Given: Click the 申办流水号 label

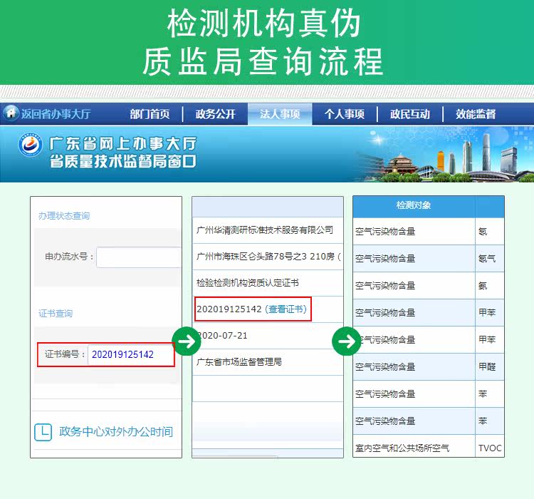Looking at the screenshot, I should [x=70, y=256].
